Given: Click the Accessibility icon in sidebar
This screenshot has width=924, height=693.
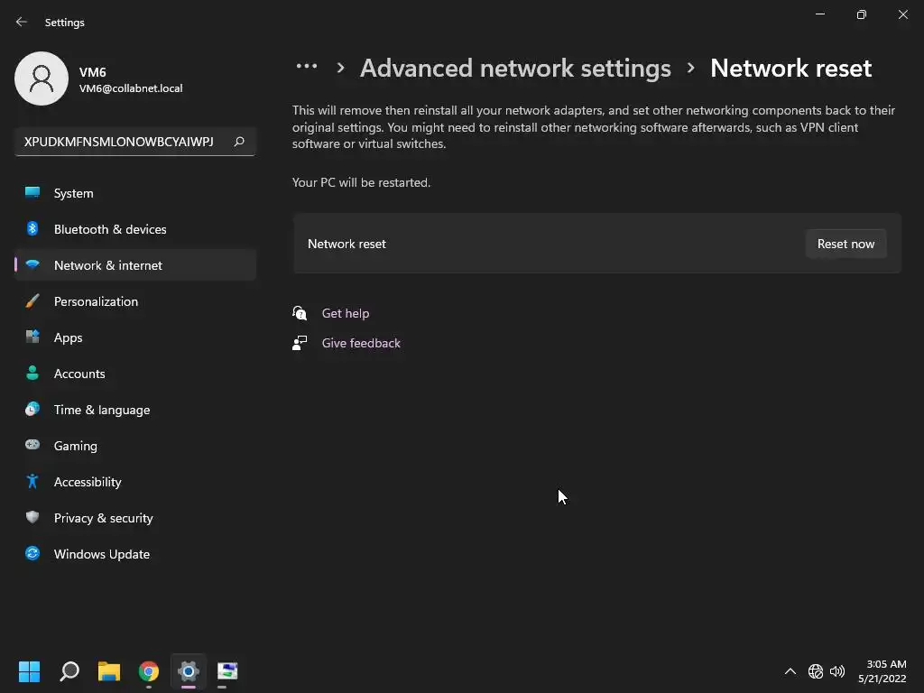Looking at the screenshot, I should click(x=32, y=482).
